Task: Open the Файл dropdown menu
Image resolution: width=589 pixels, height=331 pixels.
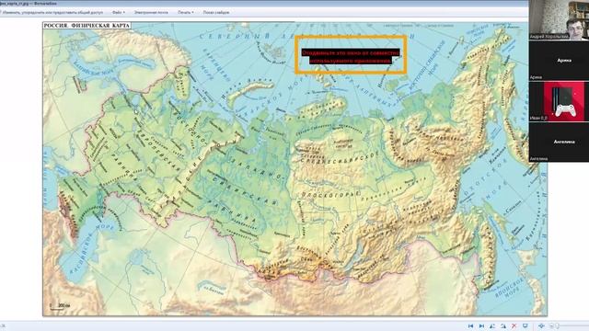Action: pos(119,12)
